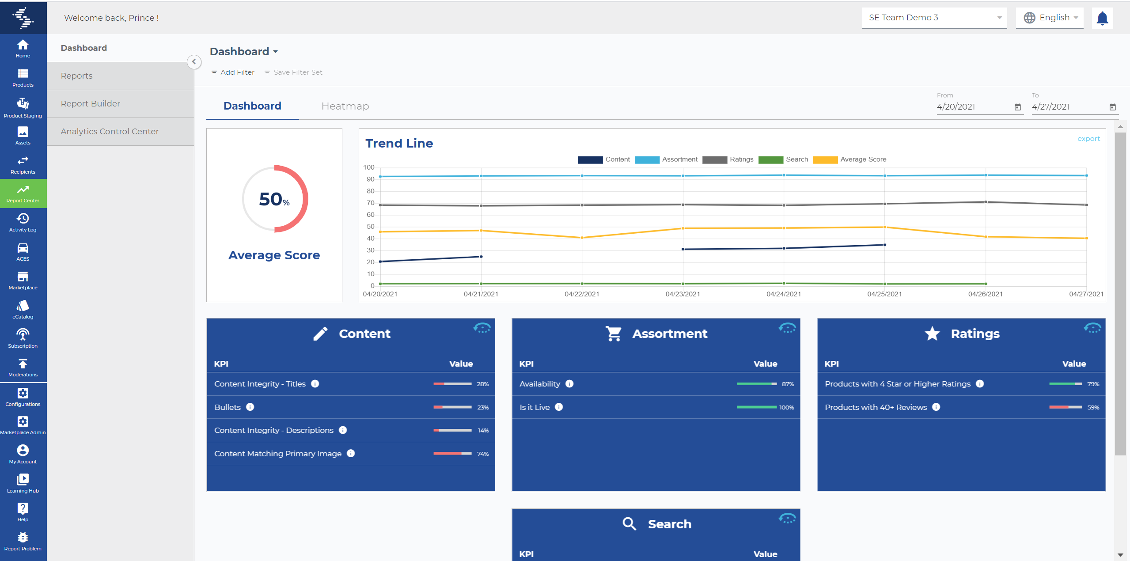
Task: Open the SE Team Demo 3 dropdown
Action: 934,18
